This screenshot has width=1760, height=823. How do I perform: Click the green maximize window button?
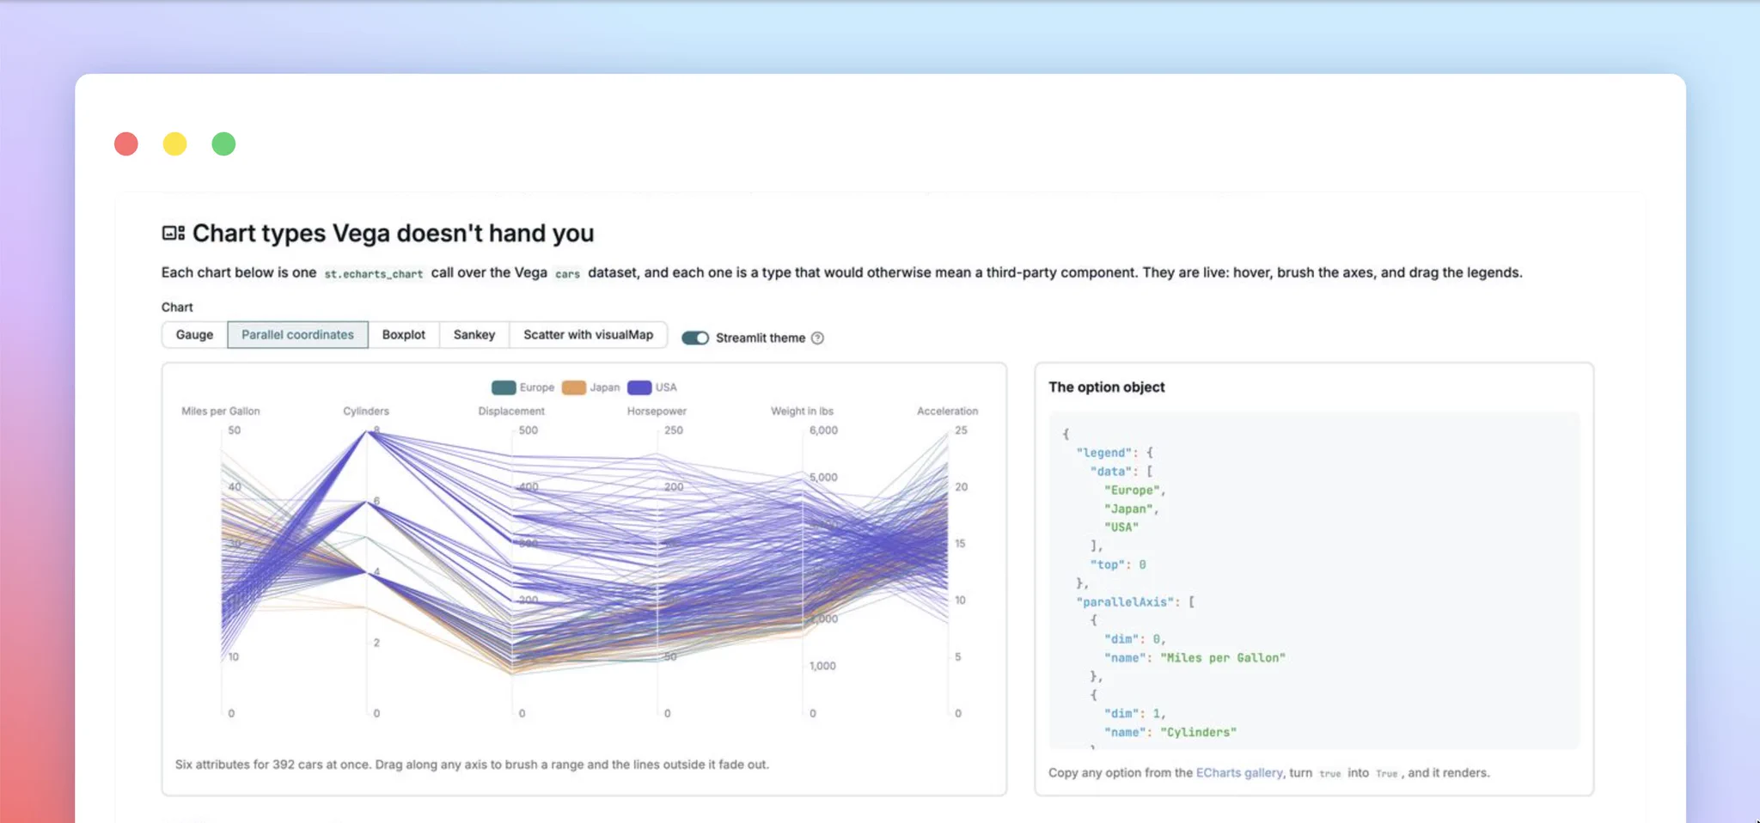coord(223,143)
